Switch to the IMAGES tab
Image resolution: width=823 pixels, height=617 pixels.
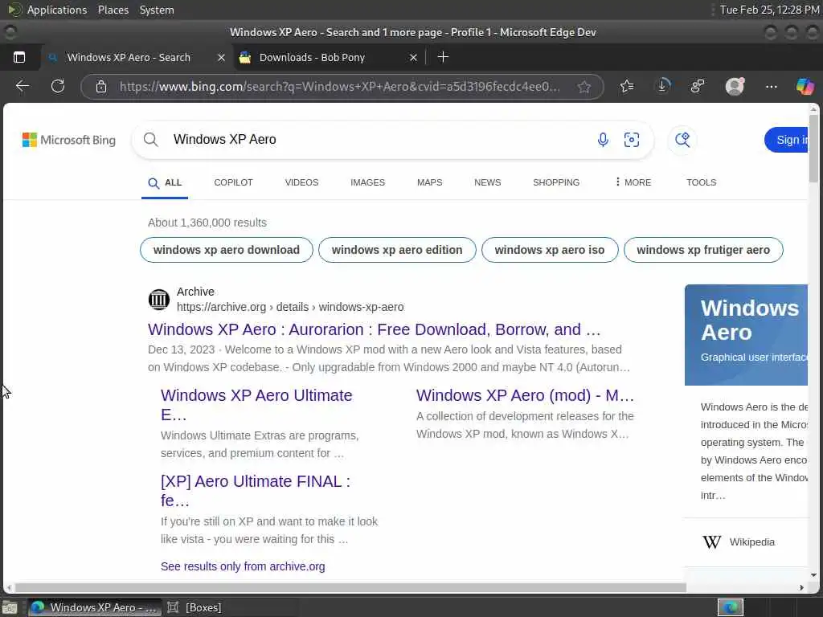tap(367, 182)
